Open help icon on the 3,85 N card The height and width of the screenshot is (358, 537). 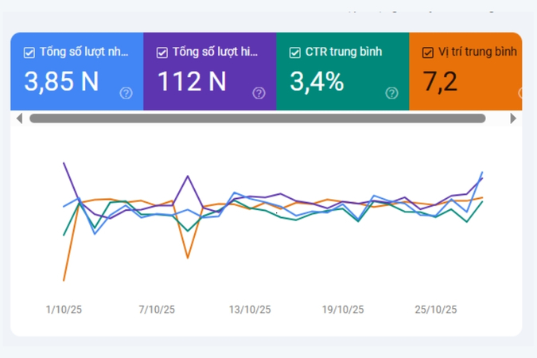click(126, 93)
